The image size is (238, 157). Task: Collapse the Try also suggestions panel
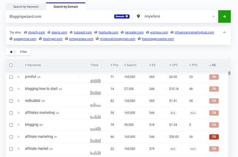(224, 33)
